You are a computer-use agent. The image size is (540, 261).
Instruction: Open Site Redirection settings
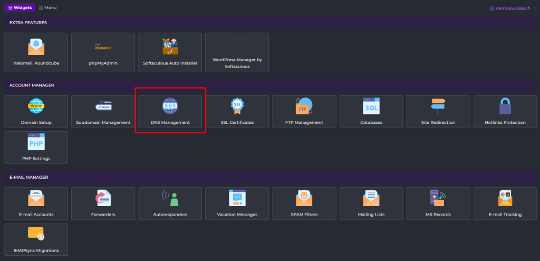pos(438,112)
